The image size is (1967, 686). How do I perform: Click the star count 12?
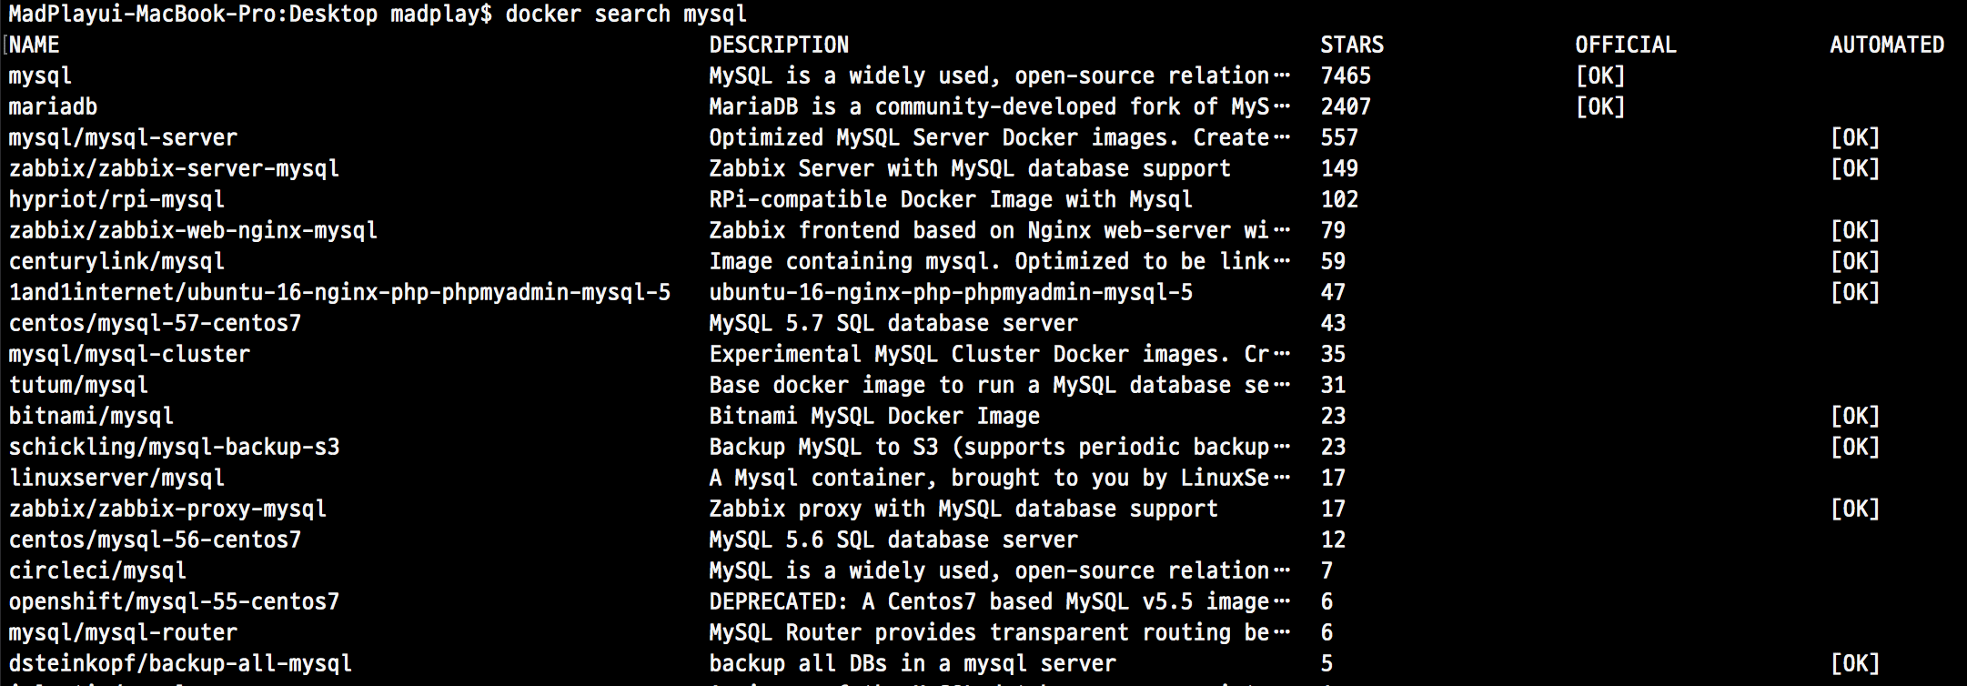pos(1333,540)
